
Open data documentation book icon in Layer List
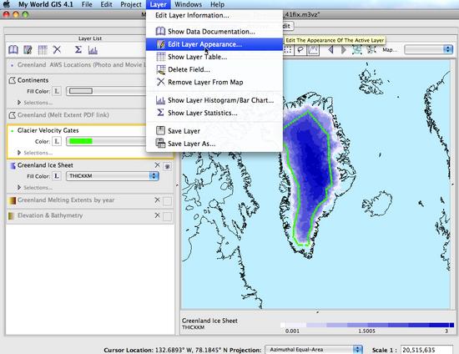[x=13, y=50]
